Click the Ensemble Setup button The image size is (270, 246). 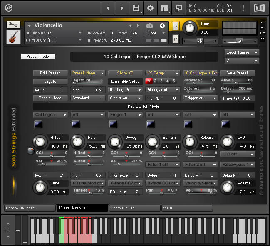tap(125, 81)
